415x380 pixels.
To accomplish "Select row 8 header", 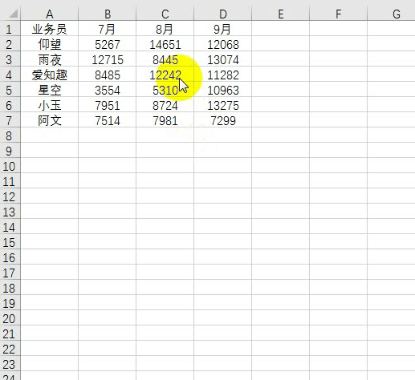I will pos(10,135).
